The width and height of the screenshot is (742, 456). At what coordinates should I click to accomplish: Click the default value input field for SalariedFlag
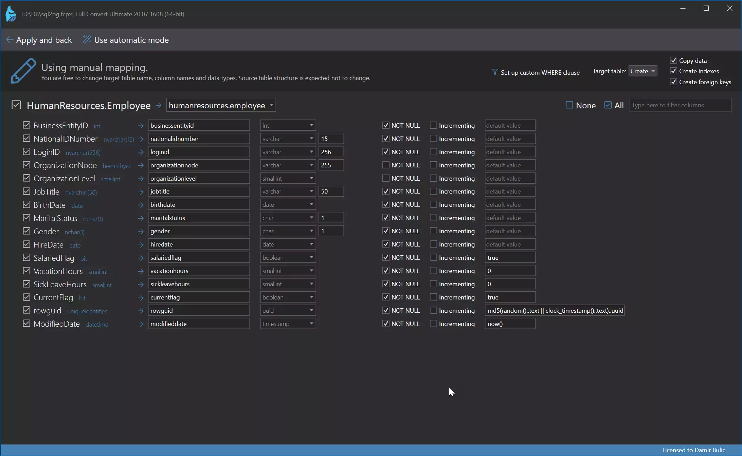click(509, 257)
